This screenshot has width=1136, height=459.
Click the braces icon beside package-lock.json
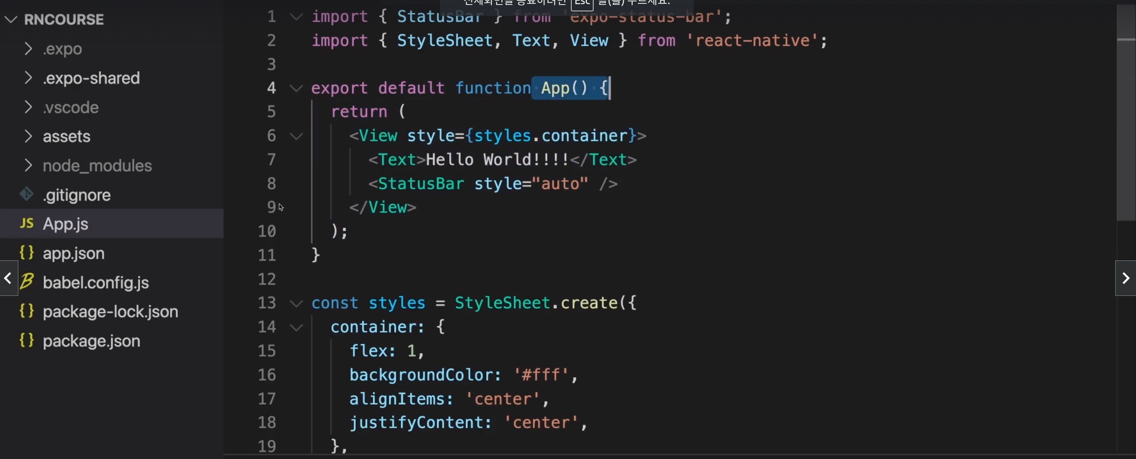tap(27, 311)
